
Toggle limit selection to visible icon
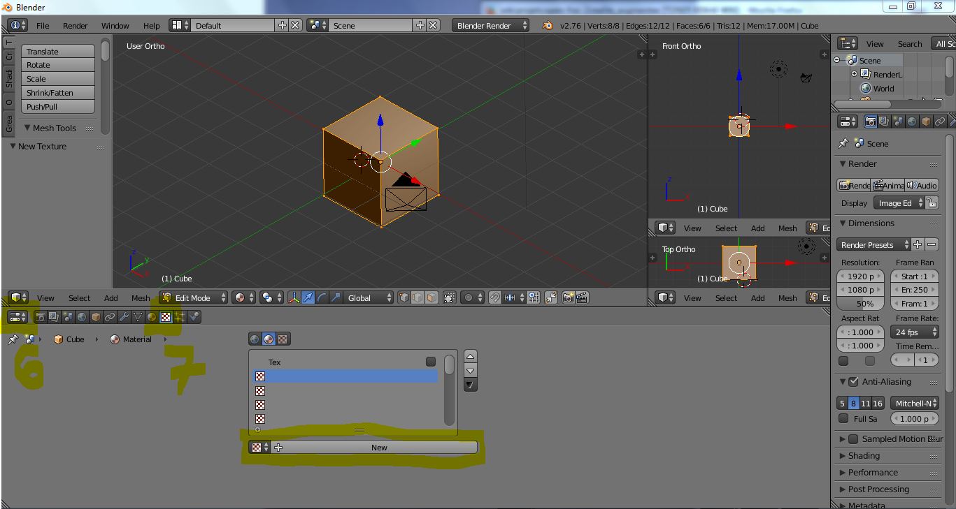pyautogui.click(x=449, y=297)
